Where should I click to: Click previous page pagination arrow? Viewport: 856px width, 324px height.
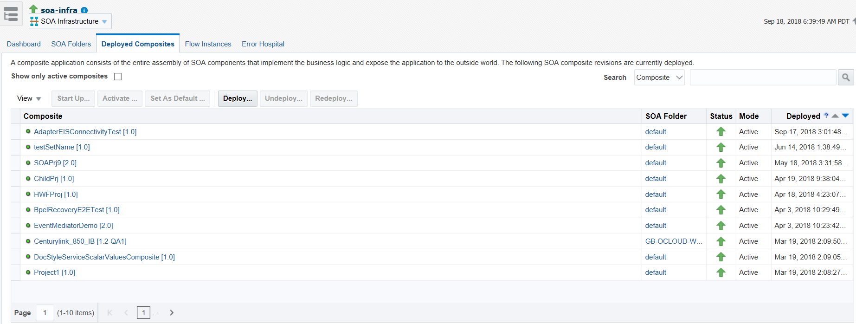(126, 313)
